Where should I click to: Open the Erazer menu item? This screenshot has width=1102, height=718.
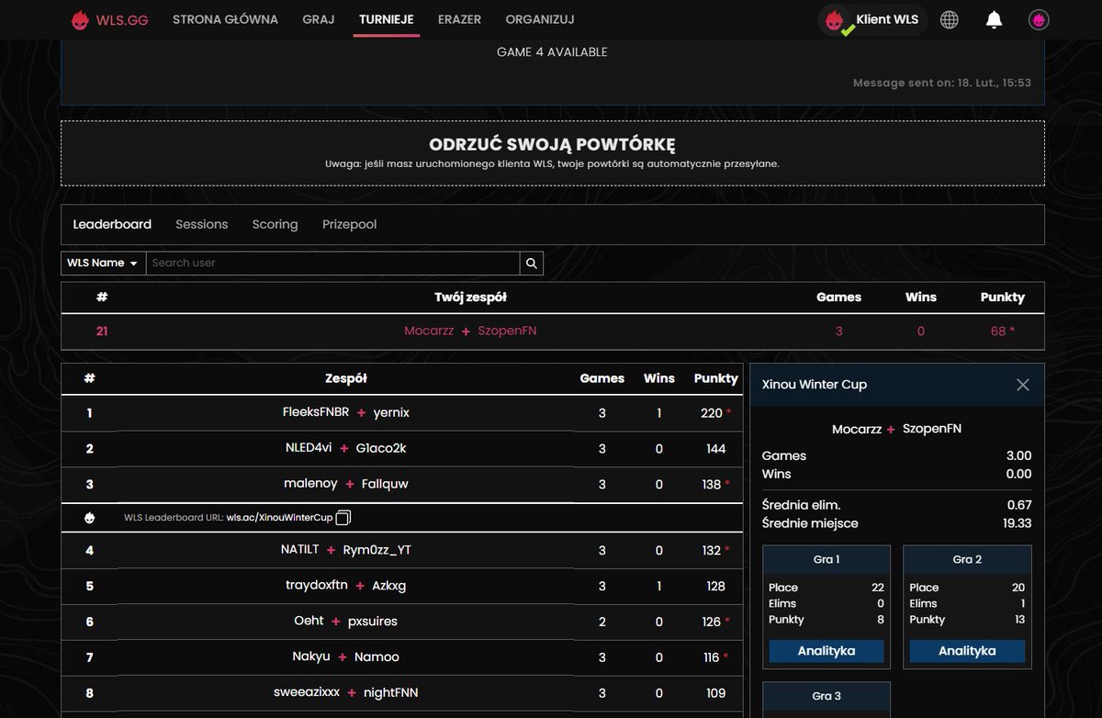click(459, 19)
